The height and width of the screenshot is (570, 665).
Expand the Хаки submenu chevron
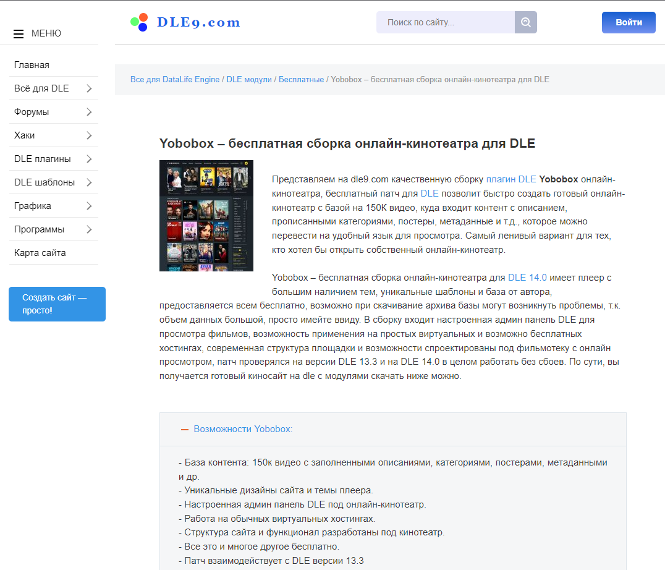tap(89, 135)
